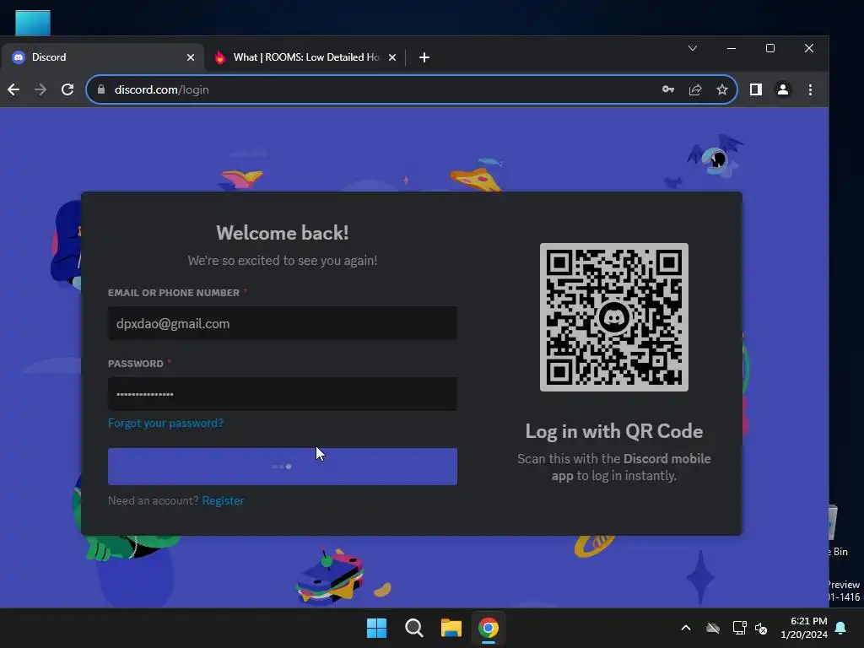
Task: Bookmark this tab with the star icon
Action: tap(722, 89)
